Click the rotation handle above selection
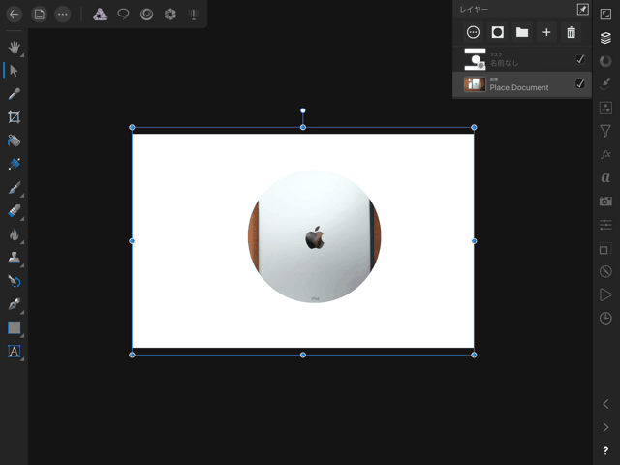This screenshot has height=465, width=620. (x=303, y=110)
